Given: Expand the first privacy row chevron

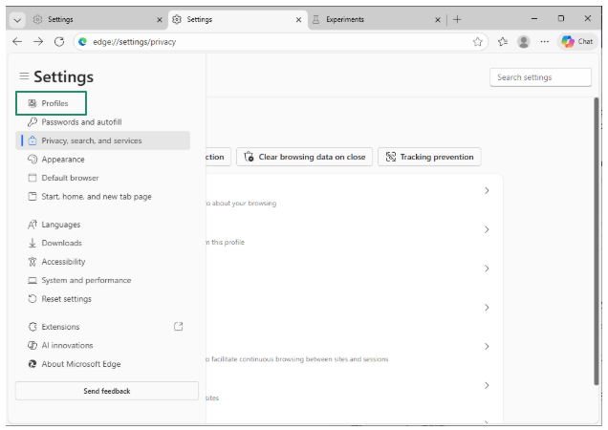Looking at the screenshot, I should pos(487,190).
